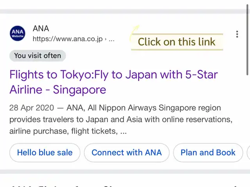Click the vertical scrollbar thumb
The image size is (250, 187).
(247, 40)
